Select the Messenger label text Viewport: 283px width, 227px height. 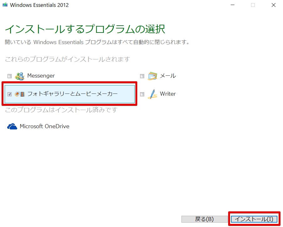tap(41, 76)
